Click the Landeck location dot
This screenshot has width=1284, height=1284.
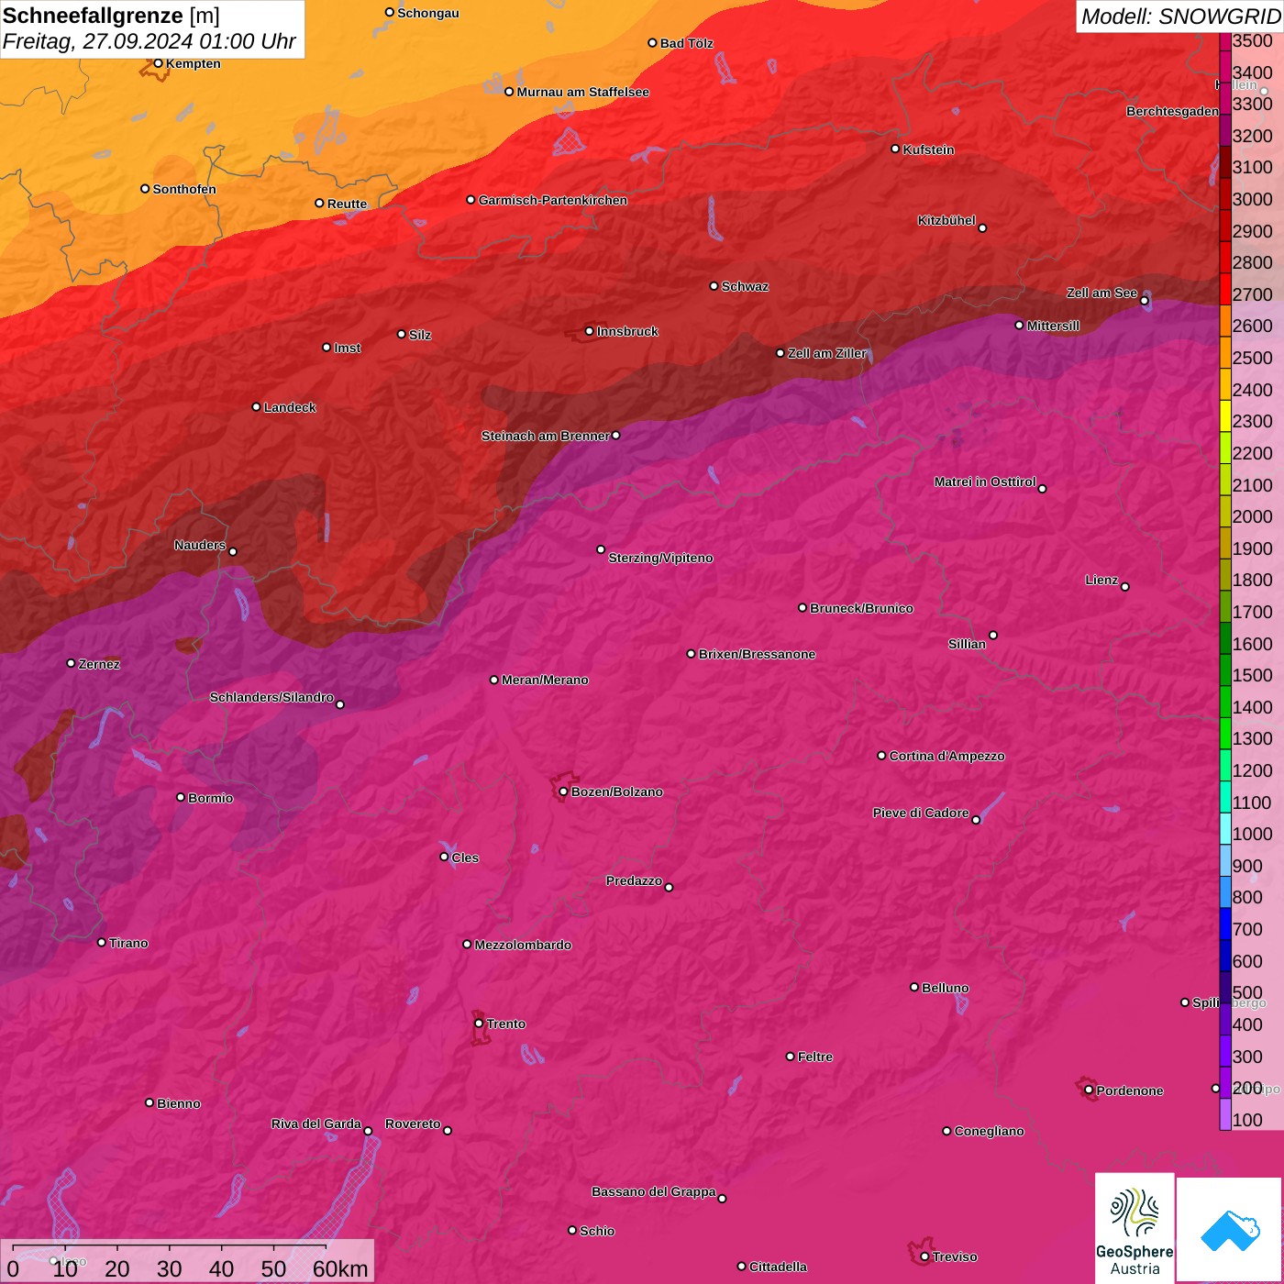coord(256,406)
